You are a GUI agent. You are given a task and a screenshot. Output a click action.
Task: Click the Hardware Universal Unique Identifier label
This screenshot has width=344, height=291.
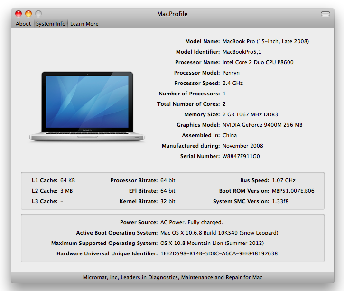coord(107,253)
